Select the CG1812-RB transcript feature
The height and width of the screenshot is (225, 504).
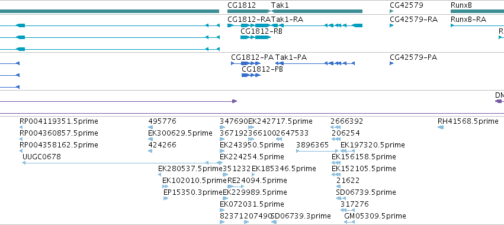click(255, 37)
